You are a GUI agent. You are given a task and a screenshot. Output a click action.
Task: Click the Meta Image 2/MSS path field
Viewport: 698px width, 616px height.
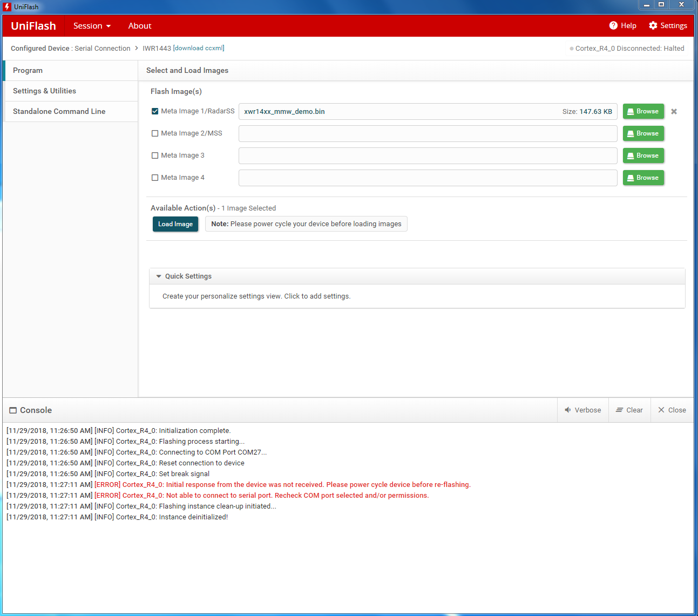(428, 134)
